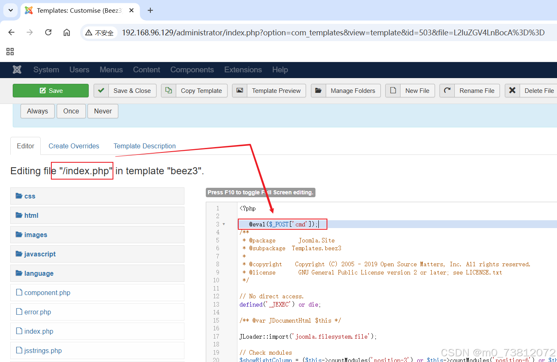
Task: Close the Templates: Customise browser tab
Action: point(131,10)
